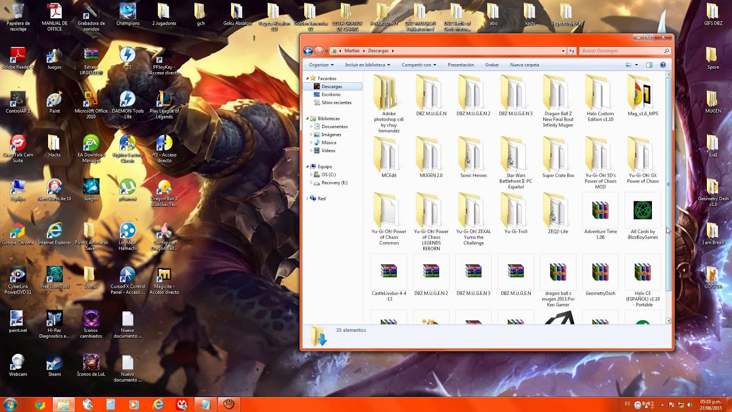Select Recovery (E:) drive in the tree
The image size is (732, 412).
click(335, 183)
